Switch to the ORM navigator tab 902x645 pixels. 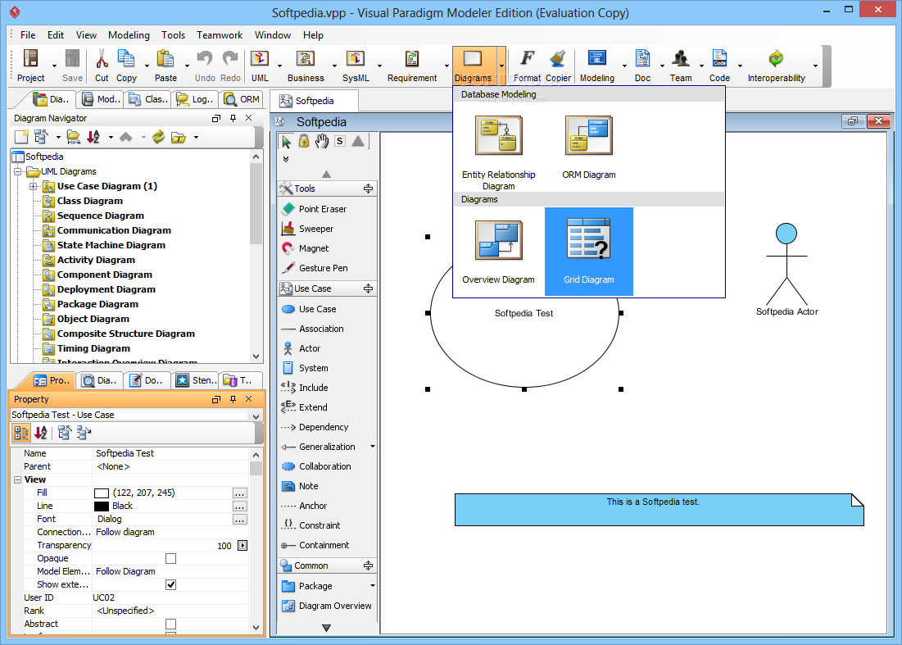[x=242, y=99]
